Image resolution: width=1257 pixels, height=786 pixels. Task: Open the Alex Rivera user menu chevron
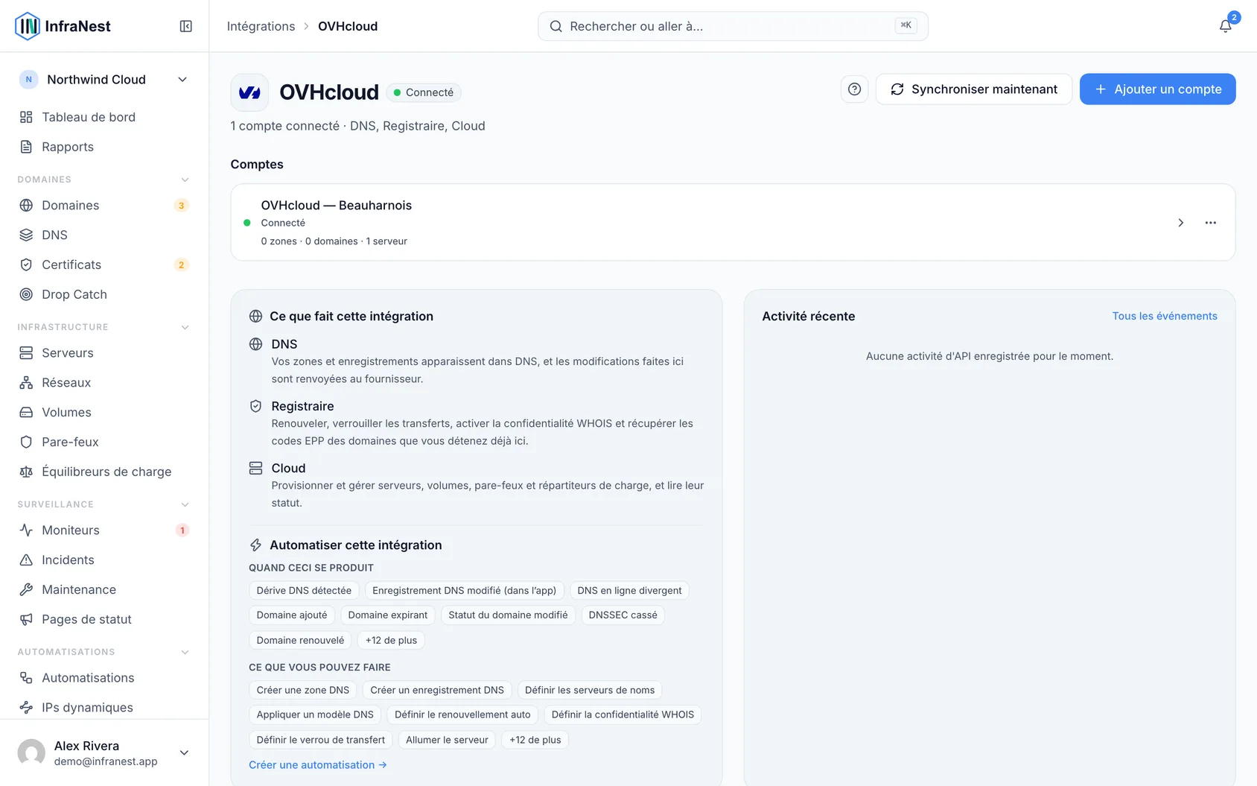pyautogui.click(x=184, y=752)
